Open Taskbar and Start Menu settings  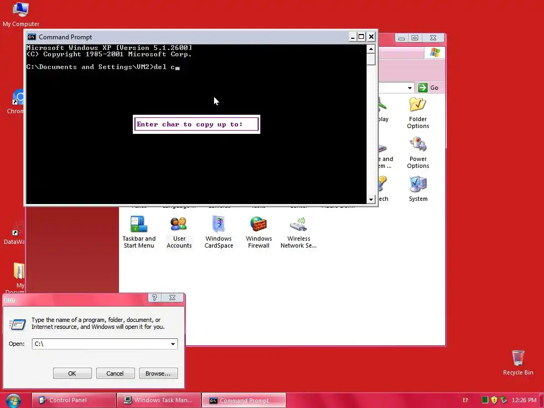coord(139,233)
